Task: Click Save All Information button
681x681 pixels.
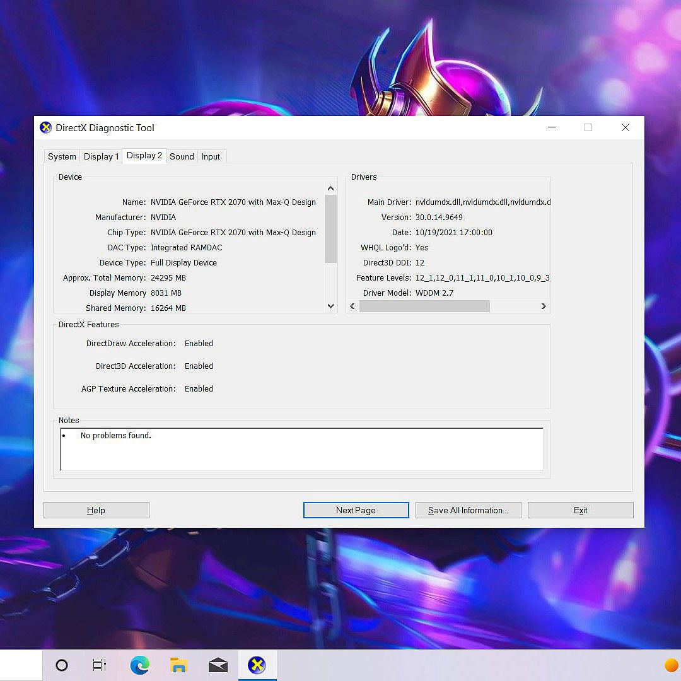Action: 468,510
